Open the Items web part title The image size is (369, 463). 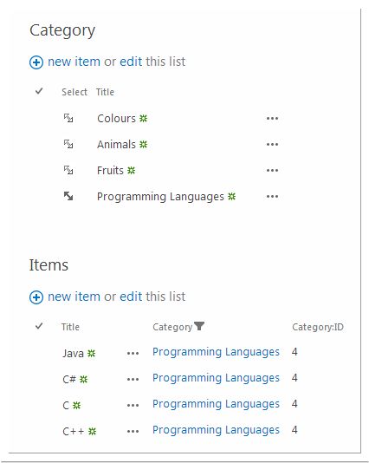(49, 264)
